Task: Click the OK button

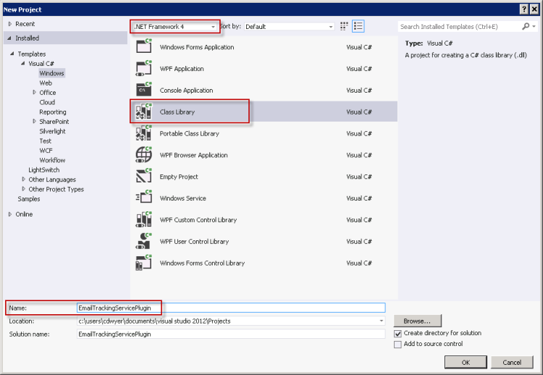Action: pyautogui.click(x=466, y=362)
